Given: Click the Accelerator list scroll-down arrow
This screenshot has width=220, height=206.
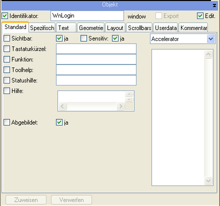Looking at the screenshot, I should [208, 180].
